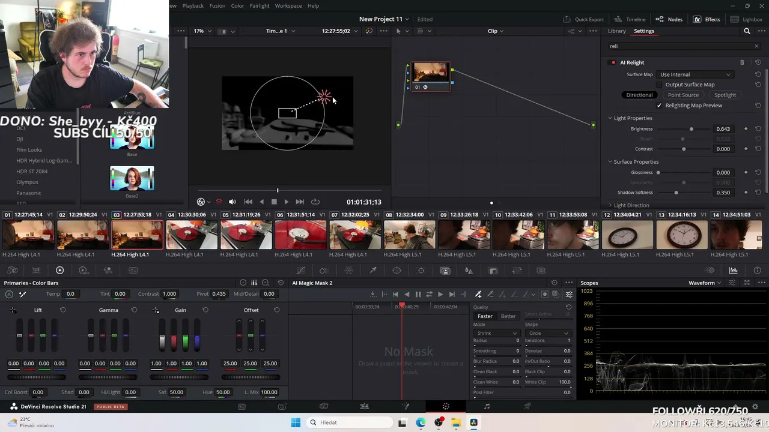Open the Curves palette
769x432 pixels.
coord(301,271)
